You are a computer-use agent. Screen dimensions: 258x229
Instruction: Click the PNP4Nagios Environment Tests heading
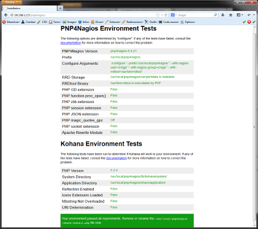pos(109,29)
